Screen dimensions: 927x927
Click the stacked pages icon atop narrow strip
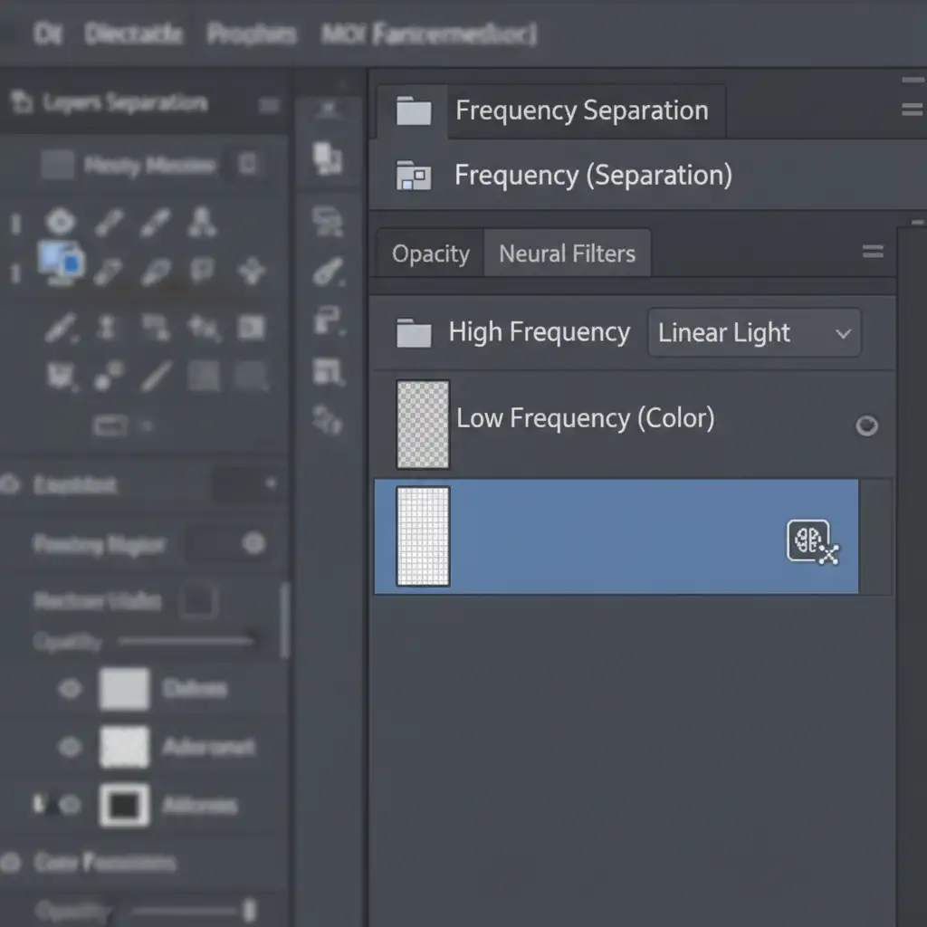[x=327, y=159]
